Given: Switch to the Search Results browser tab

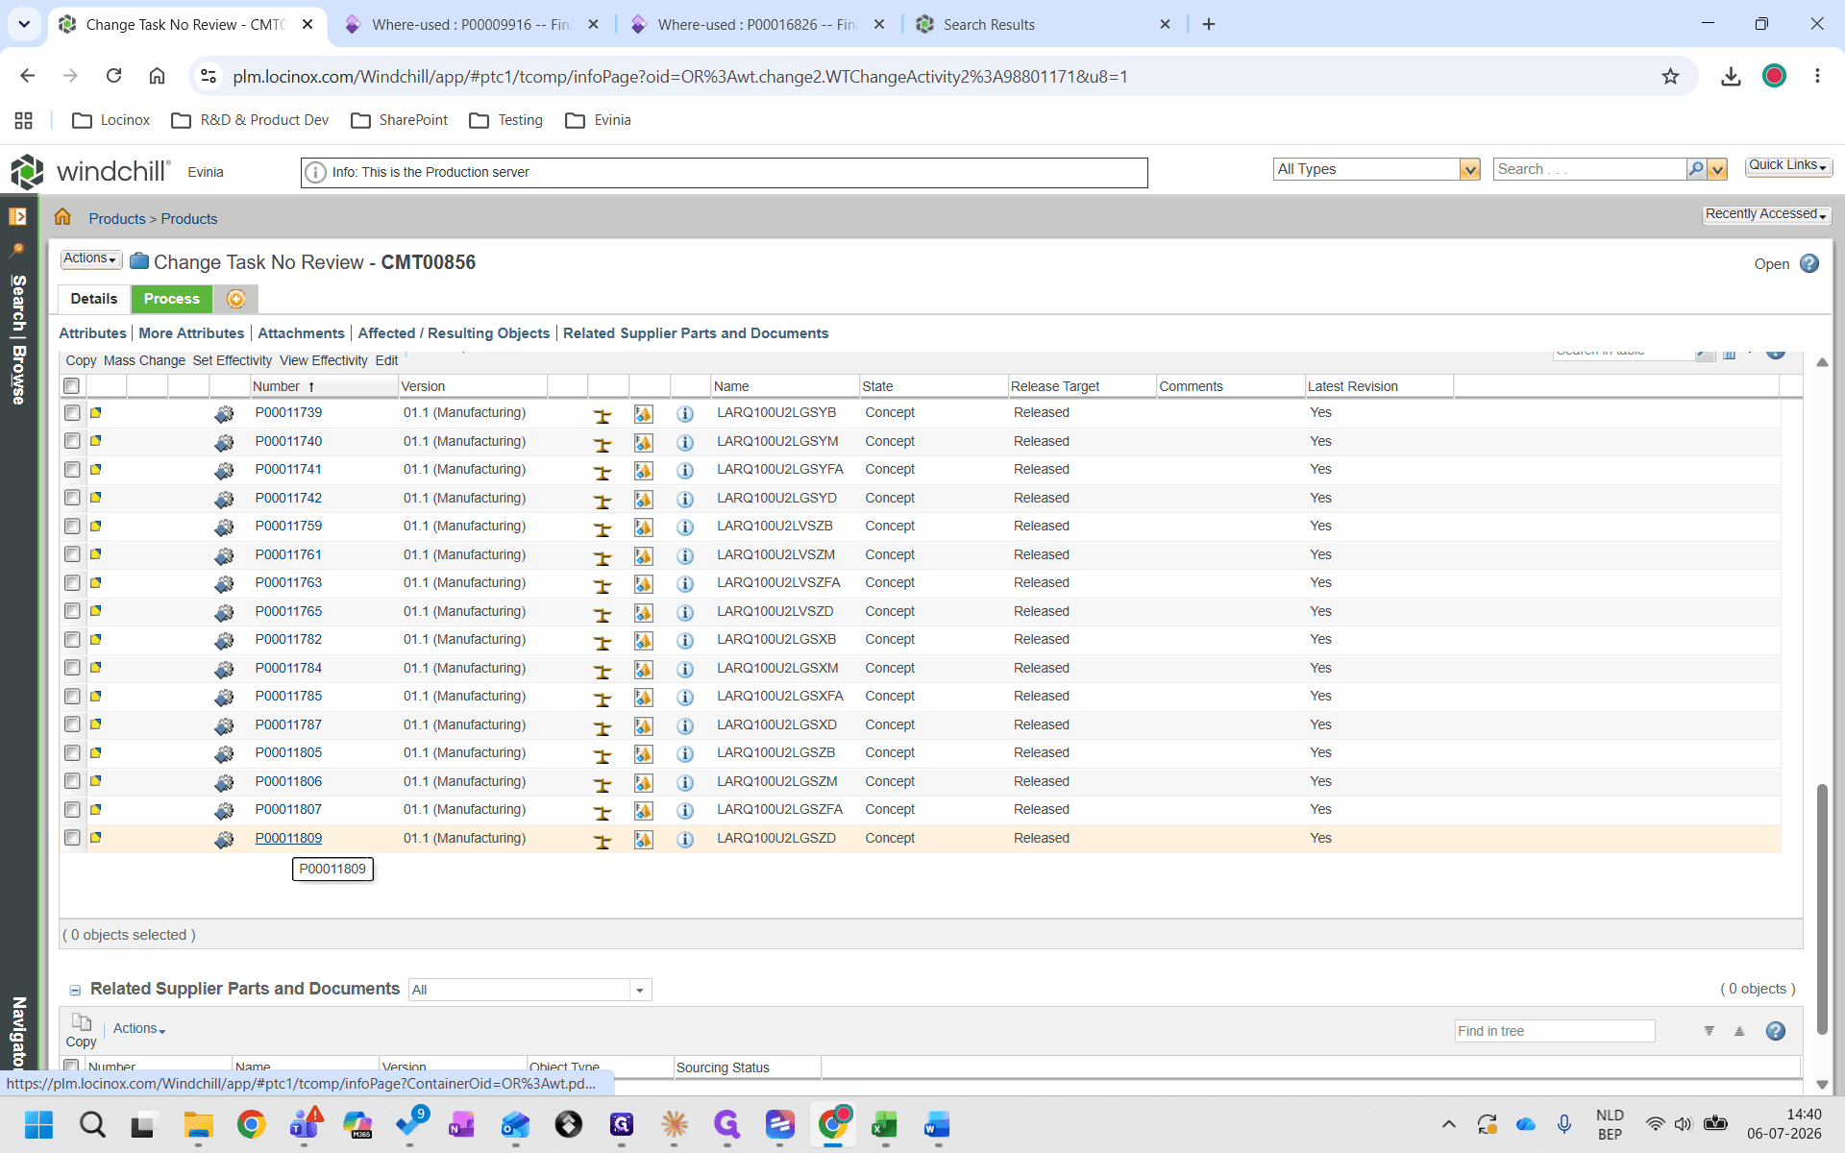Looking at the screenshot, I should (1044, 24).
